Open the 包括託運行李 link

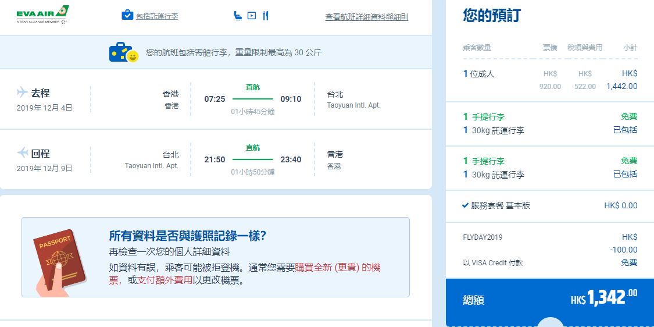pos(157,16)
